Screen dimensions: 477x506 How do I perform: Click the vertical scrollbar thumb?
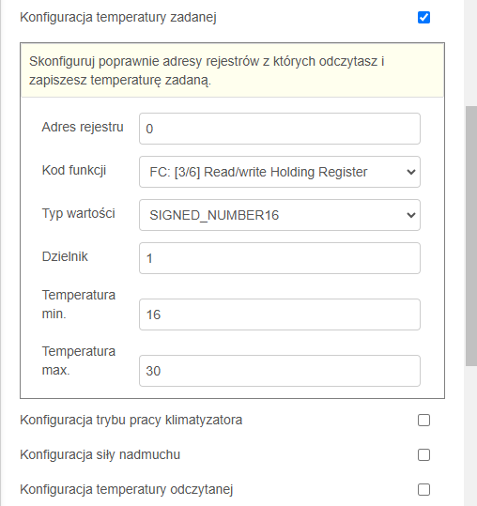471,236
